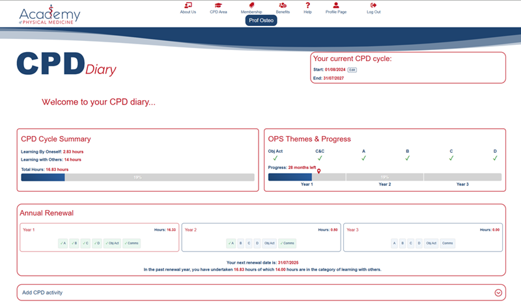Viewport: 521px width, 303px height.
Task: Click the Academy of Physical Medicine logo
Action: tap(50, 14)
